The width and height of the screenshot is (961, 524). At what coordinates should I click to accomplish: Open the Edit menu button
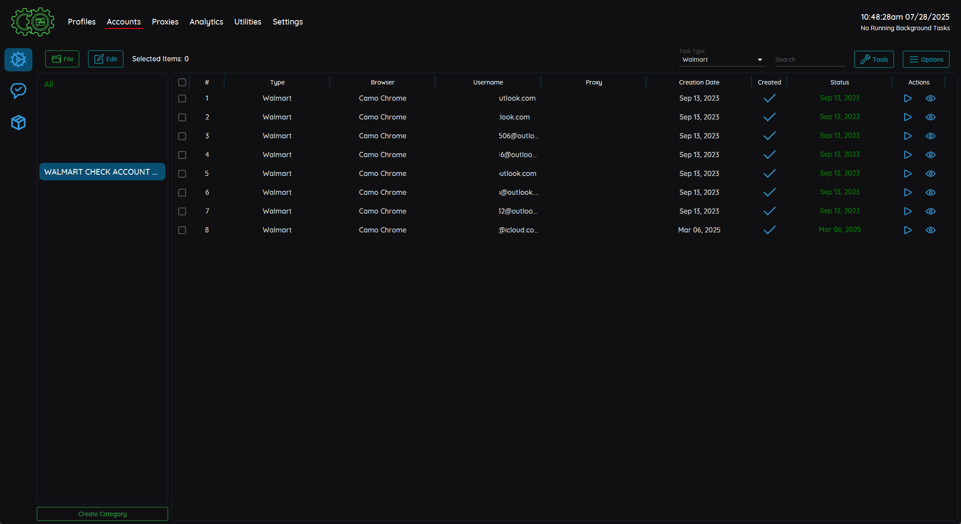[x=106, y=59]
